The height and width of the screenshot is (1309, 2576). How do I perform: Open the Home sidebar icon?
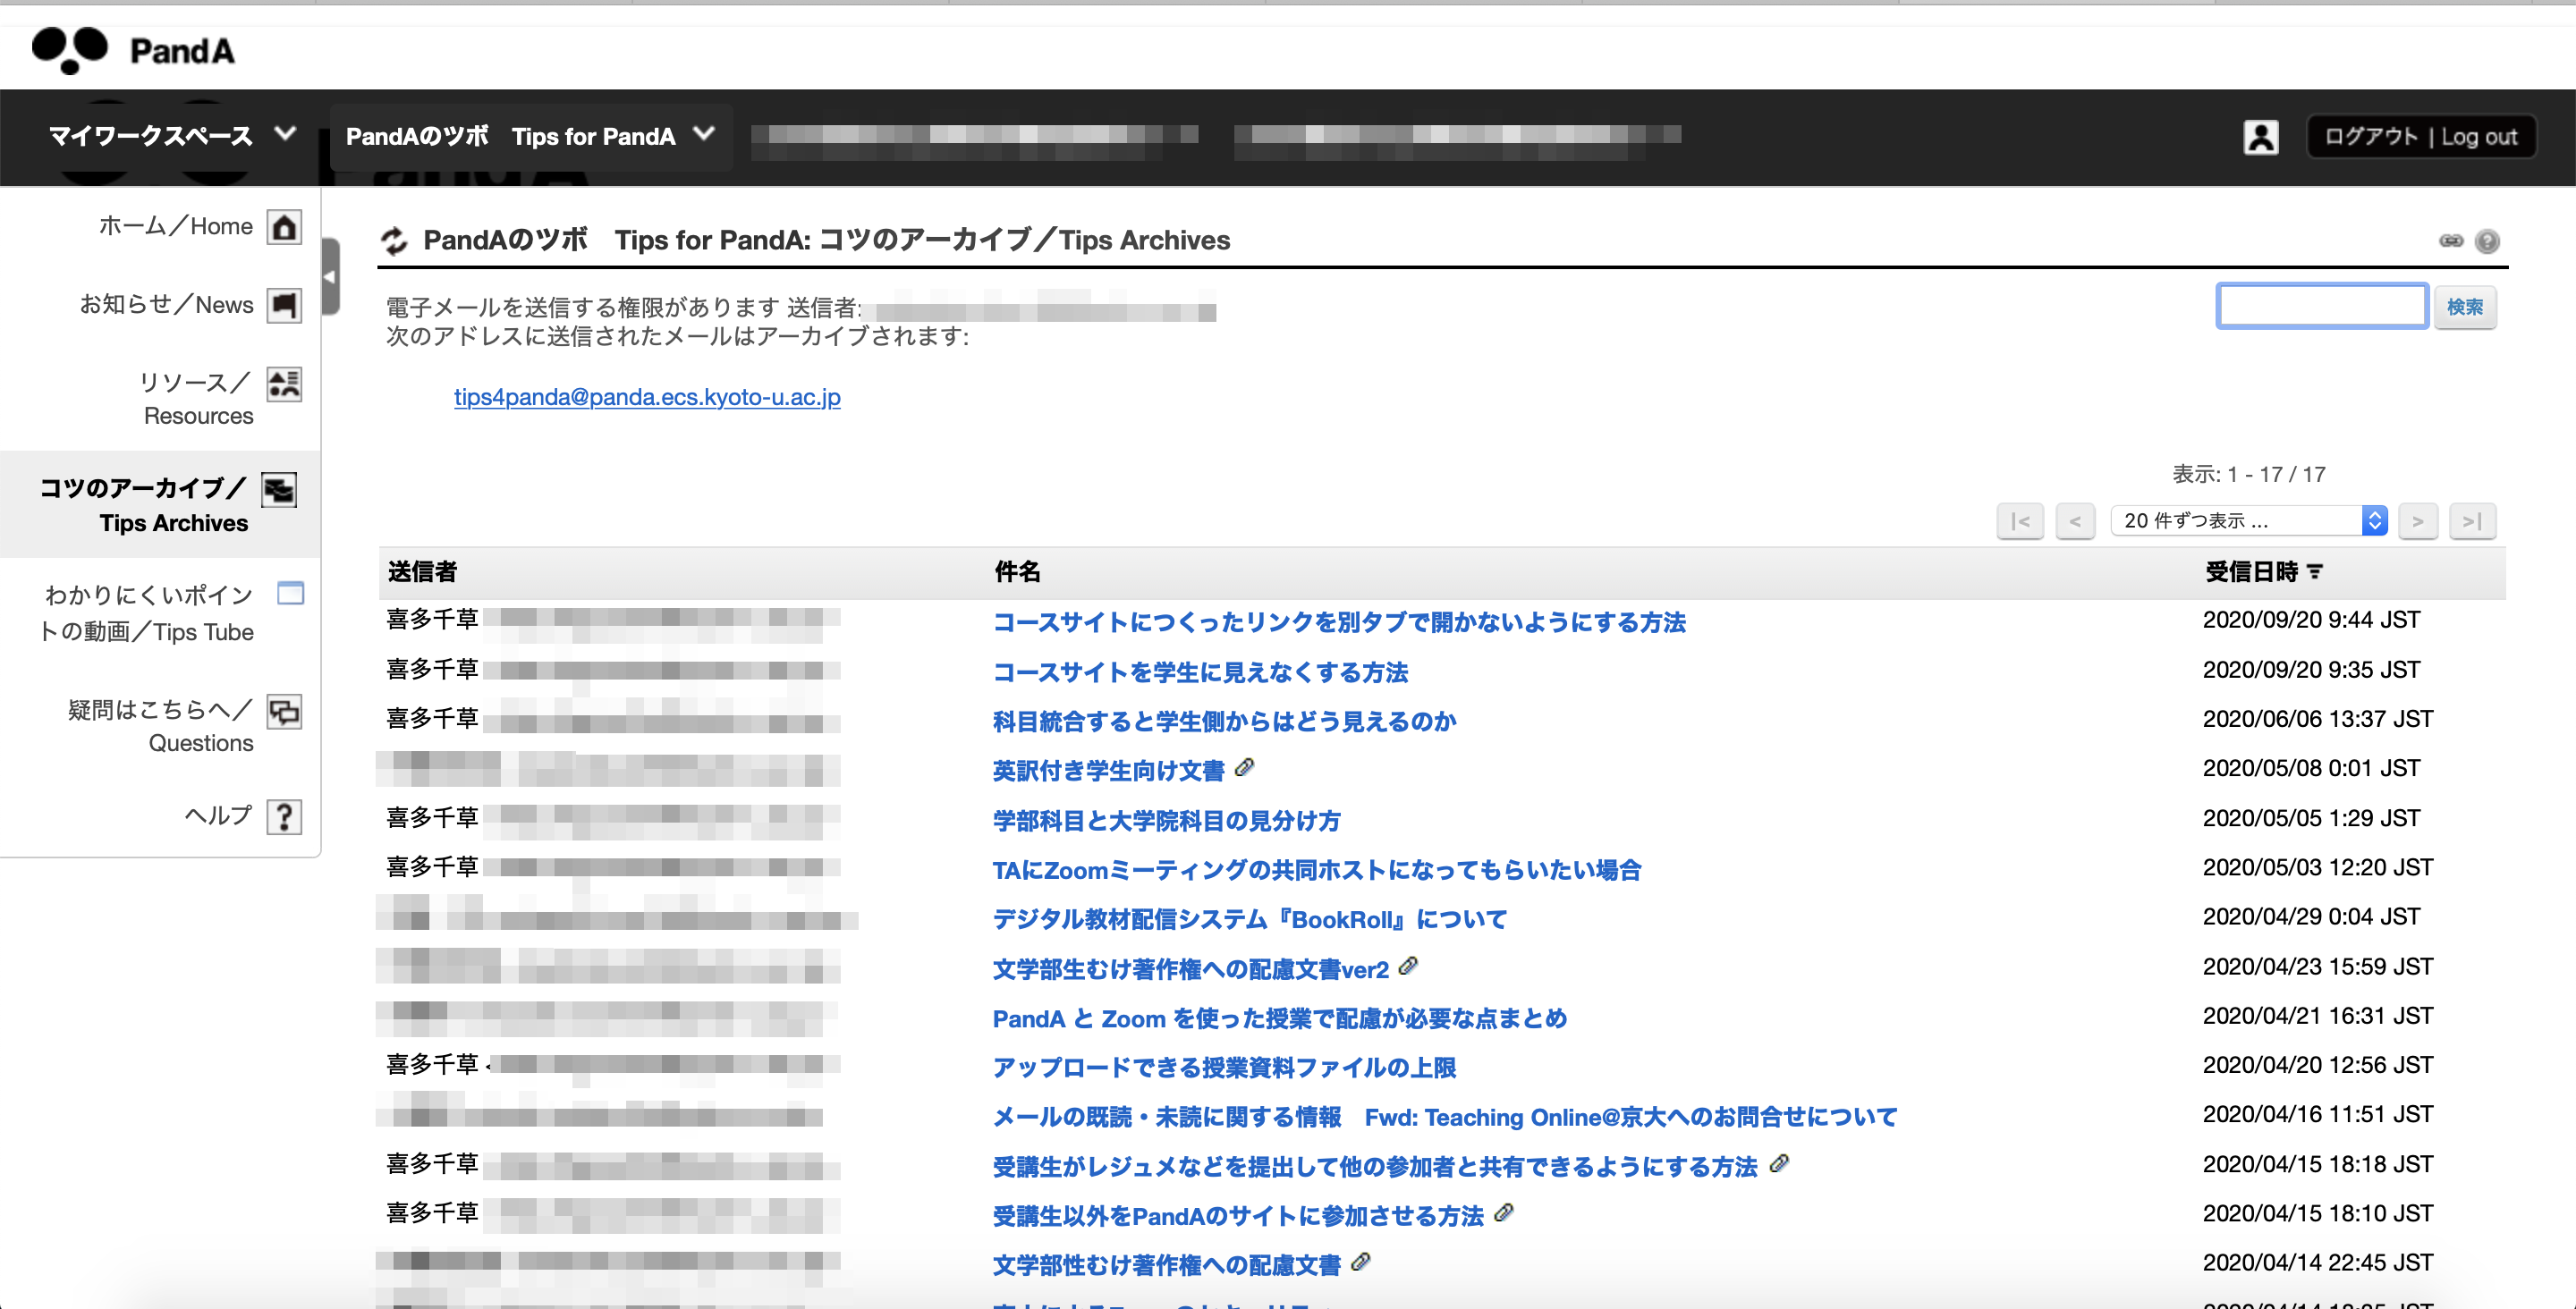[284, 227]
